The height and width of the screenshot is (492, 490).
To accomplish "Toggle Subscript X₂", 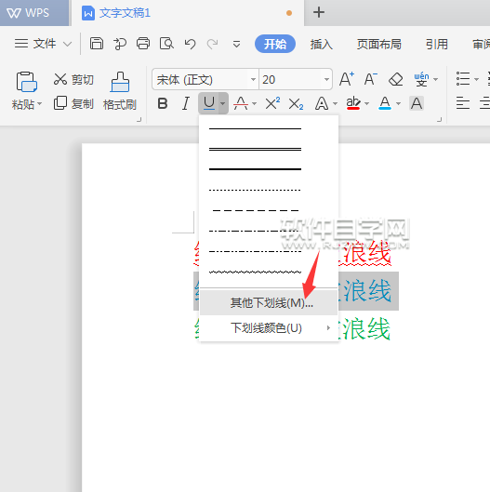I will coord(296,103).
